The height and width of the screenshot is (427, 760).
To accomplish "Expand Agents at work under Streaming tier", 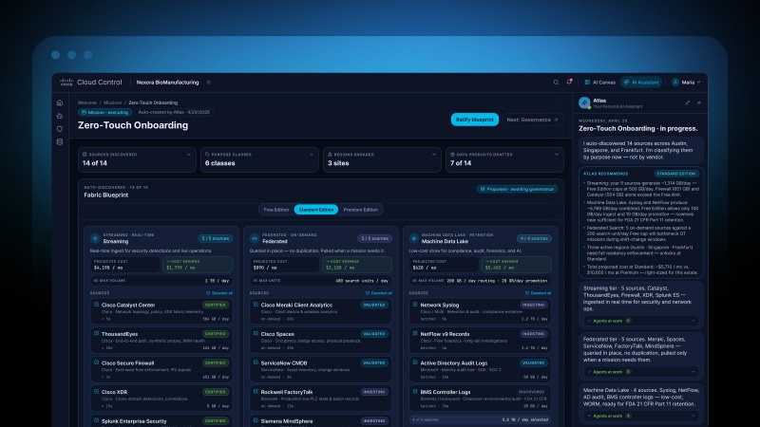I will pyautogui.click(x=640, y=321).
